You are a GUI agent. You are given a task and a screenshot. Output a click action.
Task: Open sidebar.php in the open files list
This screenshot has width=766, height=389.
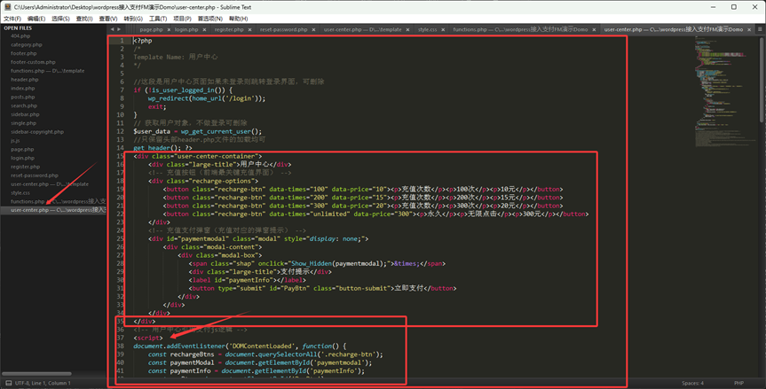click(25, 114)
